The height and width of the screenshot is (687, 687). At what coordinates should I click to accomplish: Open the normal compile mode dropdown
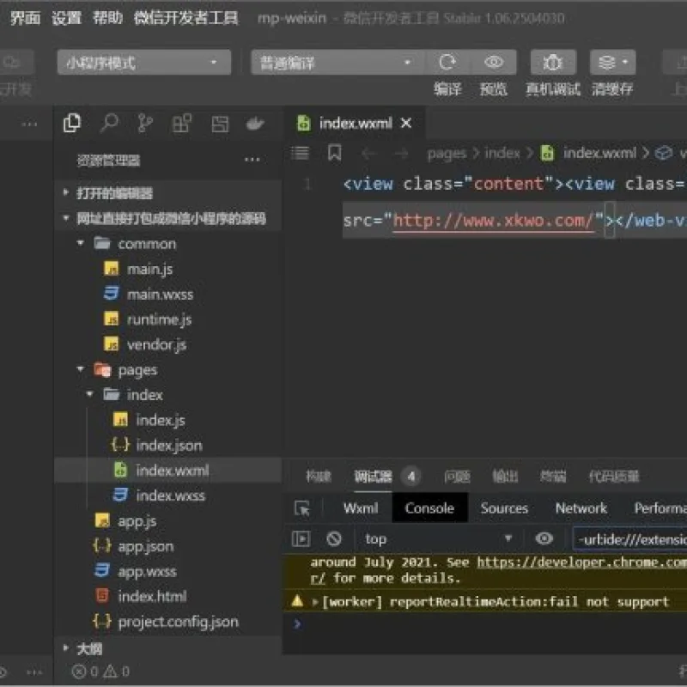pyautogui.click(x=337, y=62)
